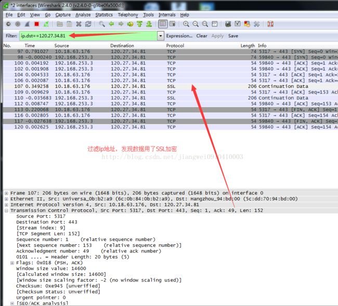Viewport: 338px width, 306px height.
Task: Open the Internals menu
Action: (x=167, y=15)
